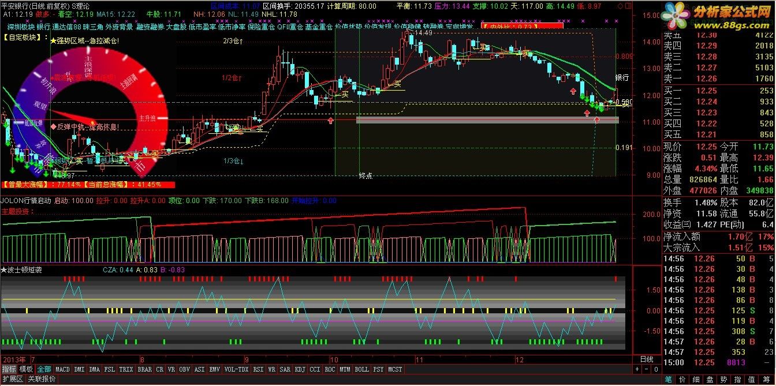Click the 0 reset button near 日线
776x386 pixels.
point(656,369)
